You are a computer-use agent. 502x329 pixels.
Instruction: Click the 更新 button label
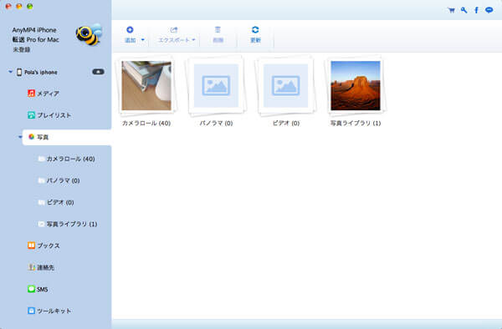coord(255,40)
